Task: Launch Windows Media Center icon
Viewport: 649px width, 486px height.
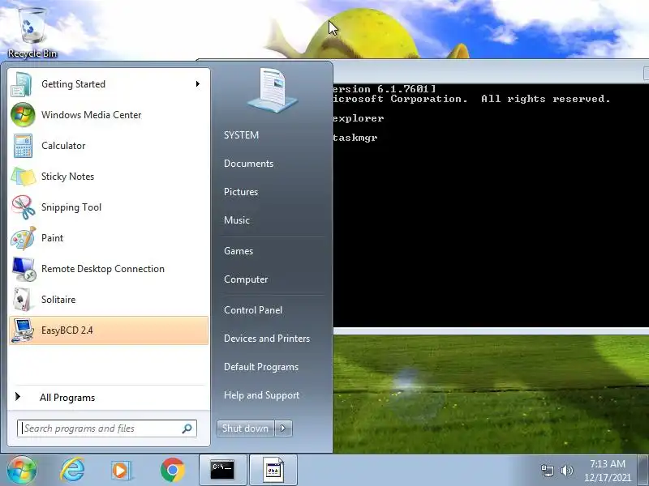Action: coord(23,115)
